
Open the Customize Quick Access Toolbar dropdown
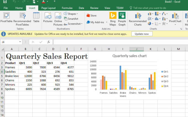54,1
